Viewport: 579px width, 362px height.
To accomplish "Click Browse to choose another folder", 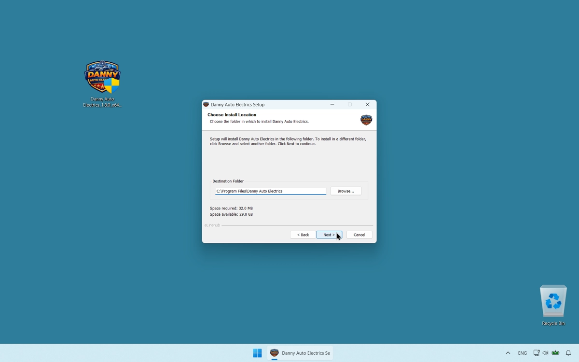I will 346,191.
